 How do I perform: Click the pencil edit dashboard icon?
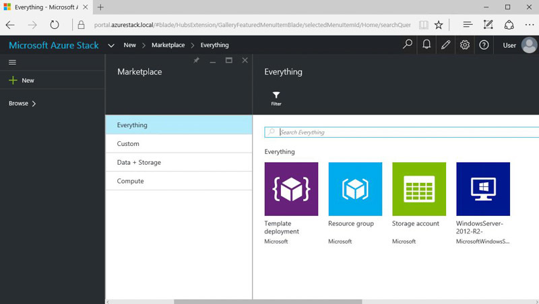445,45
